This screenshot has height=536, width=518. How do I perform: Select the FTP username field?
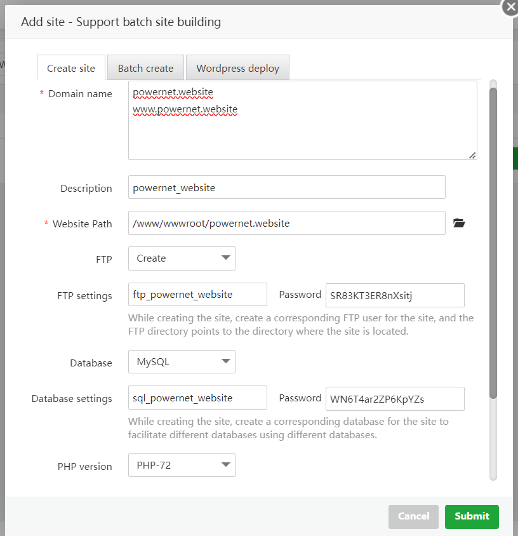pyautogui.click(x=197, y=295)
